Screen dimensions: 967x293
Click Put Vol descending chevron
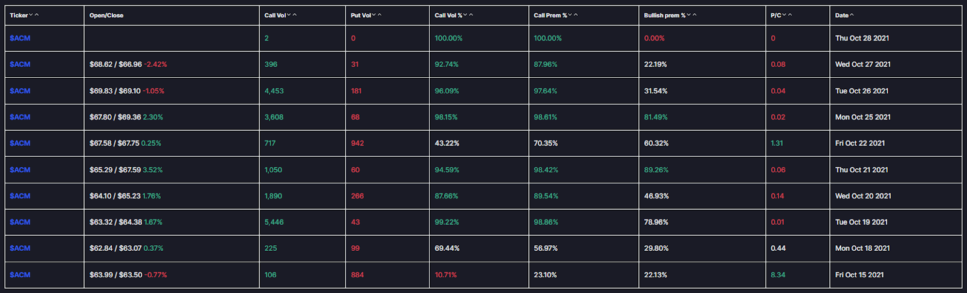(374, 15)
